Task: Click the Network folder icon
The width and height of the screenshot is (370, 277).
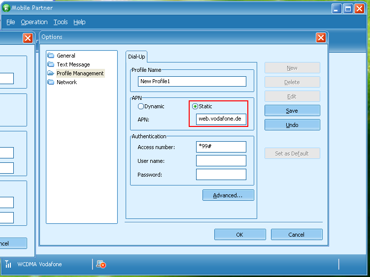Action: pos(51,82)
